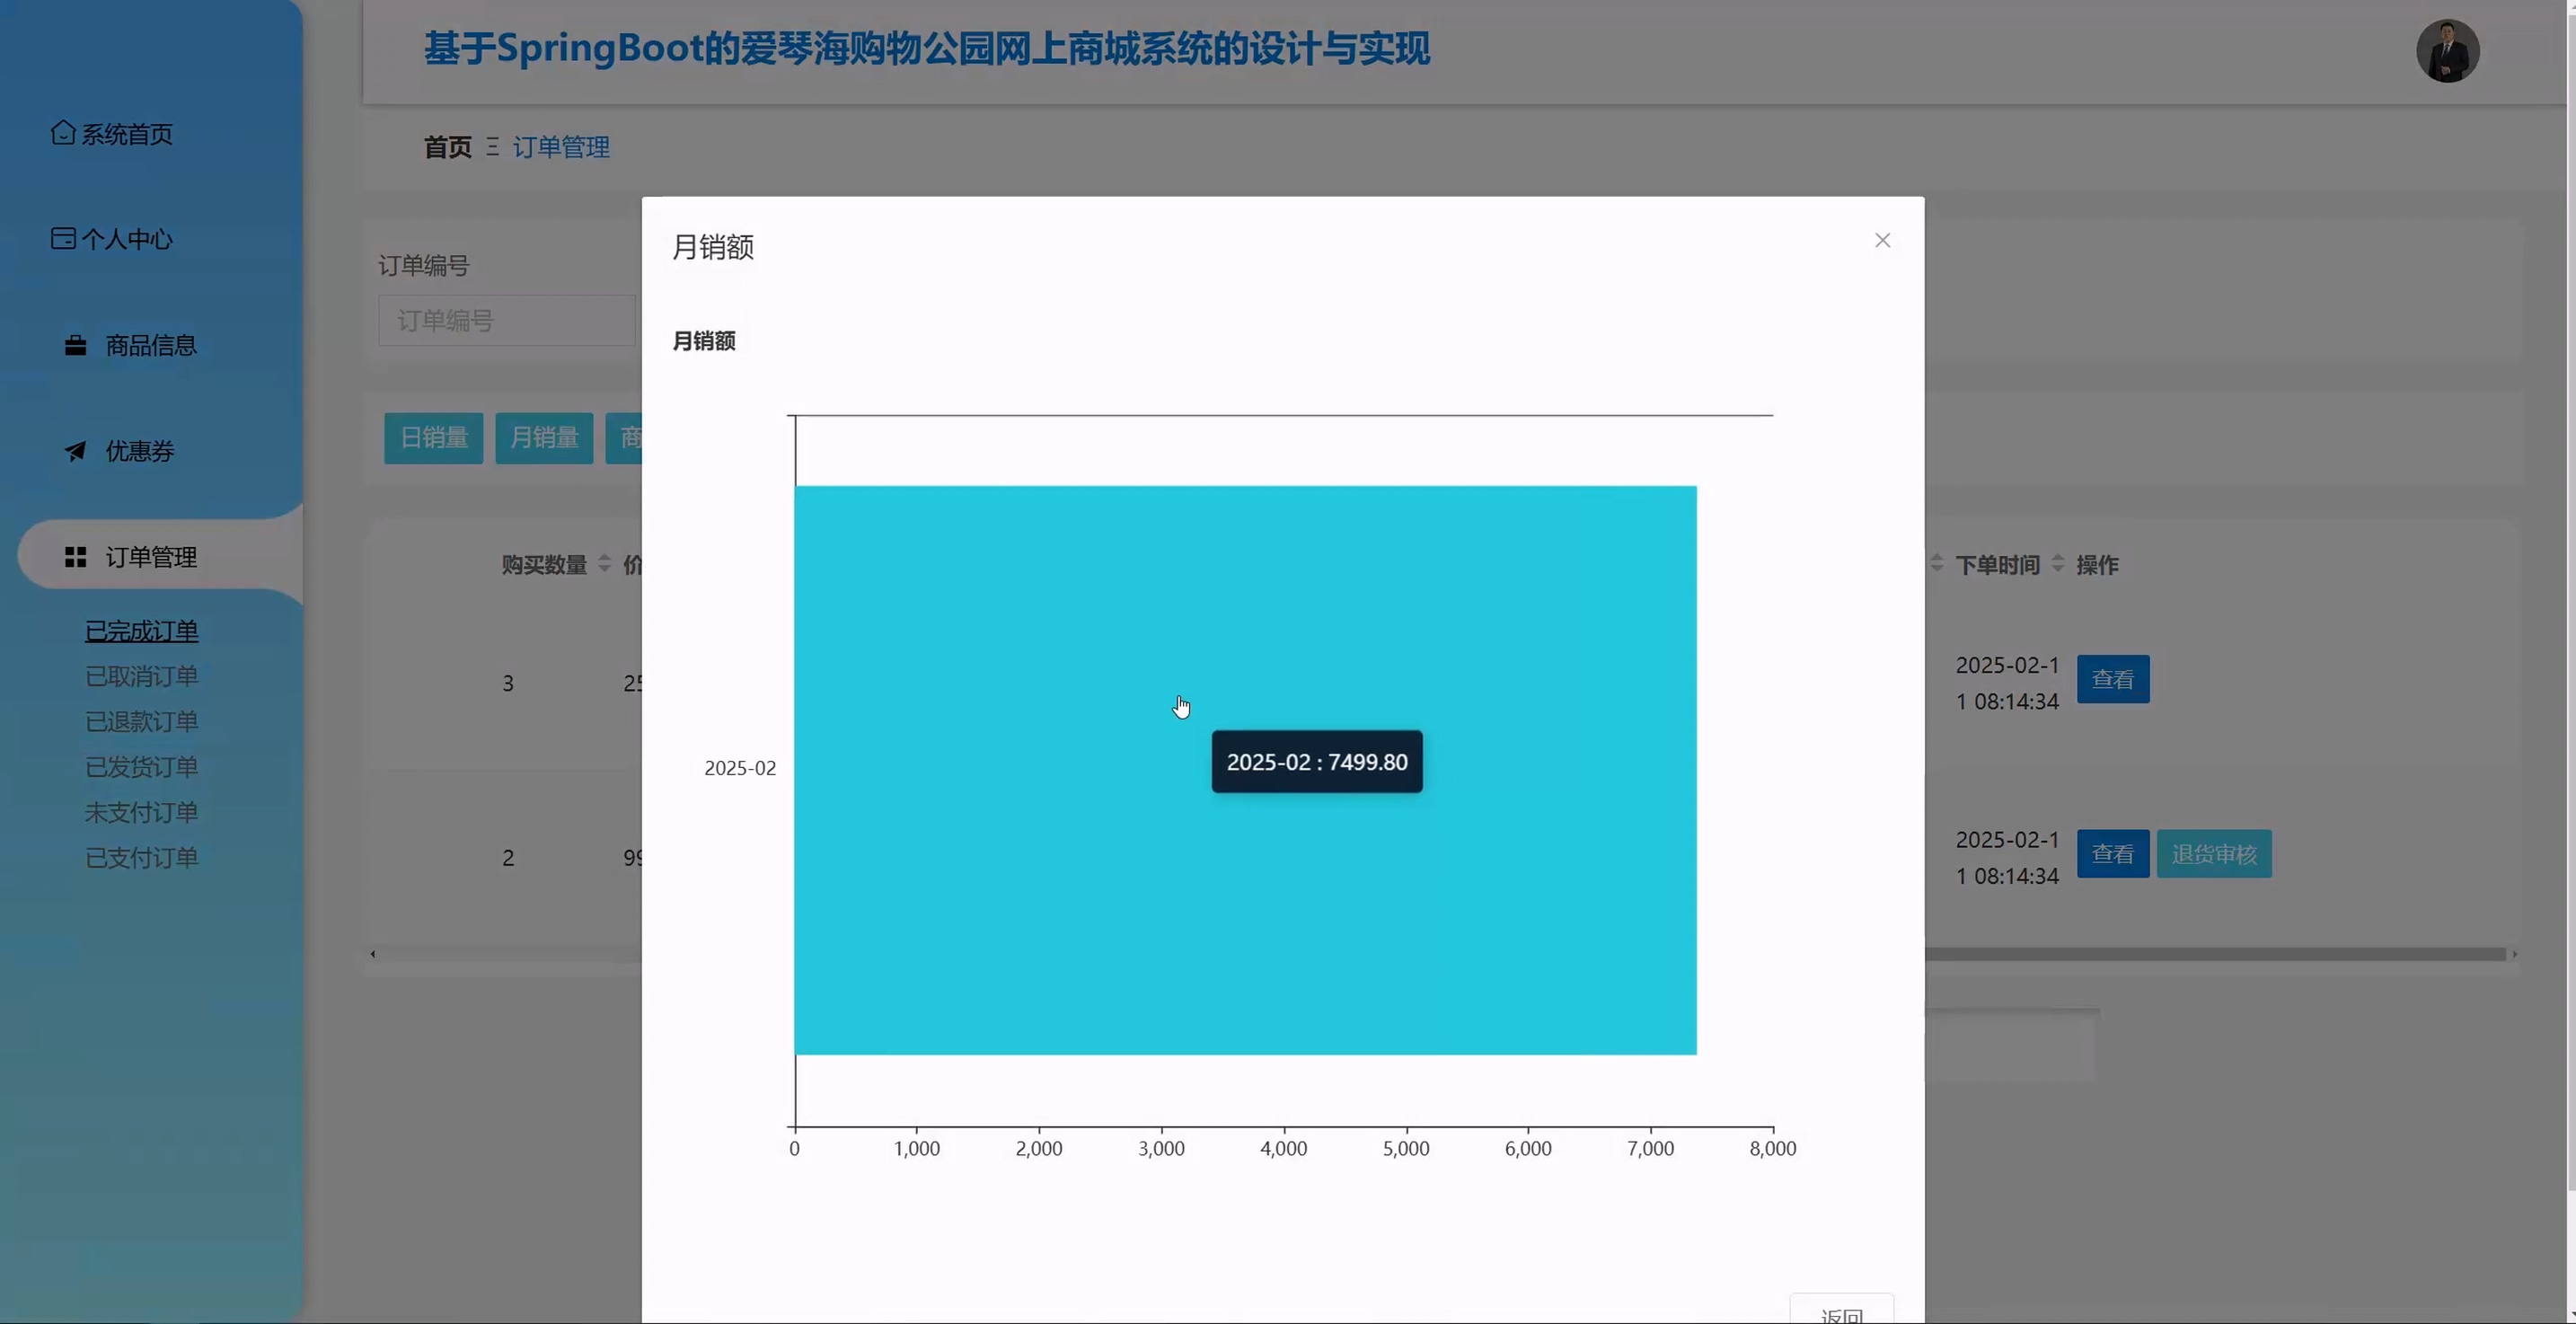The width and height of the screenshot is (2576, 1324).
Task: Click the 退货审核 button
Action: tap(2213, 854)
